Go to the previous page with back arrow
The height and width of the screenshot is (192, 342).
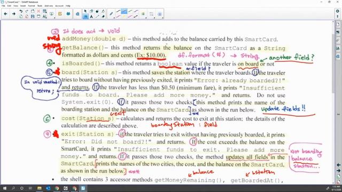(6, 14)
